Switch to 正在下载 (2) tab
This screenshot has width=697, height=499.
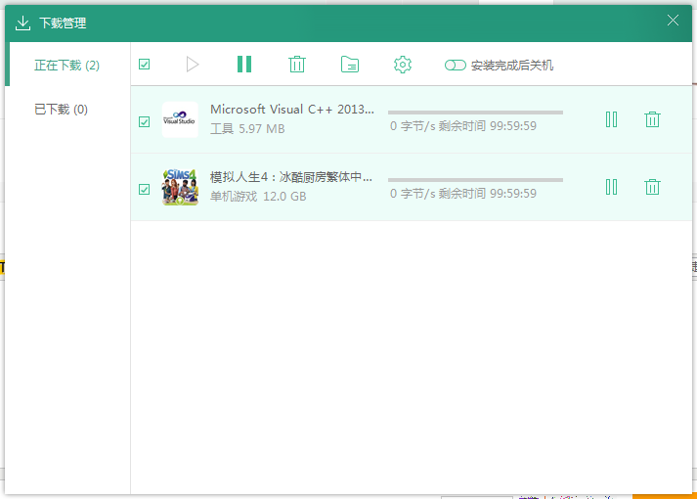coord(66,66)
